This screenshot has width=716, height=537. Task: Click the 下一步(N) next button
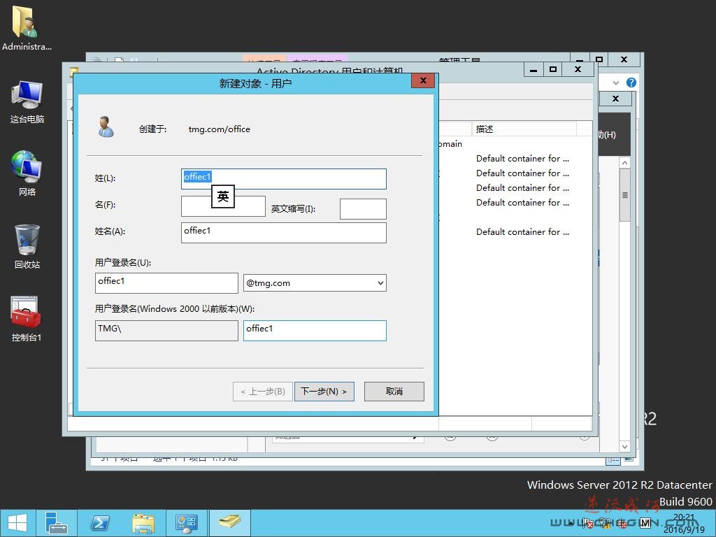324,392
